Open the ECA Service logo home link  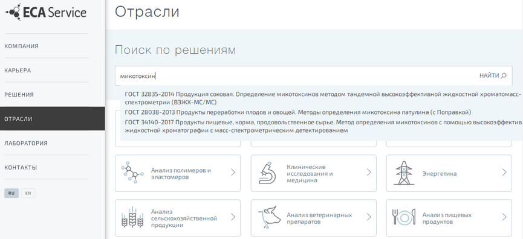click(x=46, y=12)
